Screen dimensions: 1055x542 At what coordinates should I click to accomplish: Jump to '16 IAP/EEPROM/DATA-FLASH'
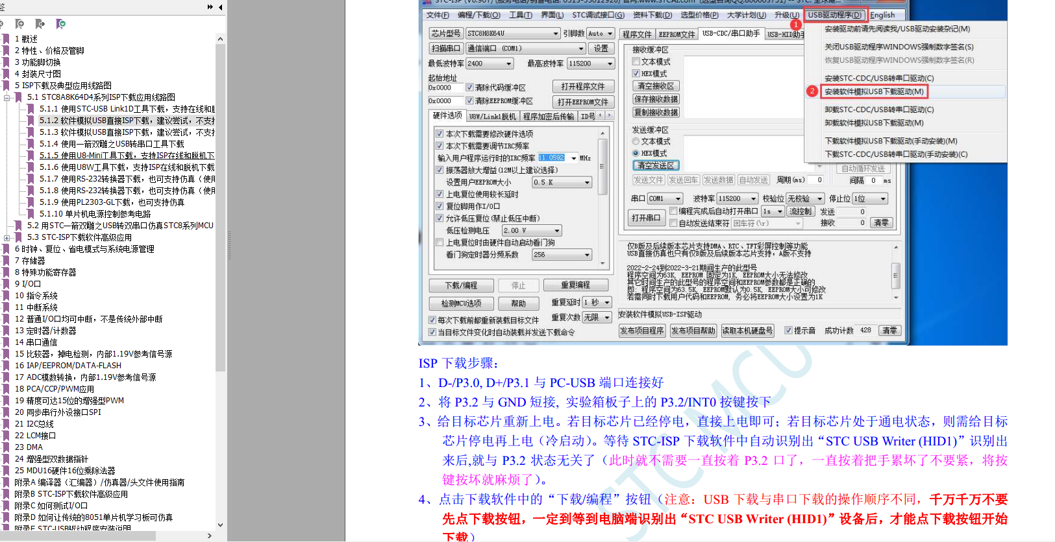click(x=68, y=366)
